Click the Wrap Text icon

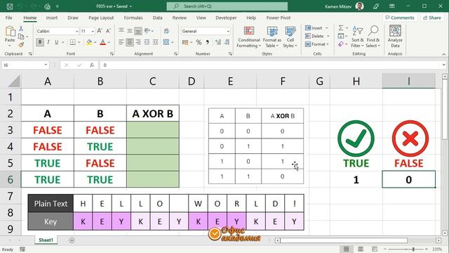point(166,31)
